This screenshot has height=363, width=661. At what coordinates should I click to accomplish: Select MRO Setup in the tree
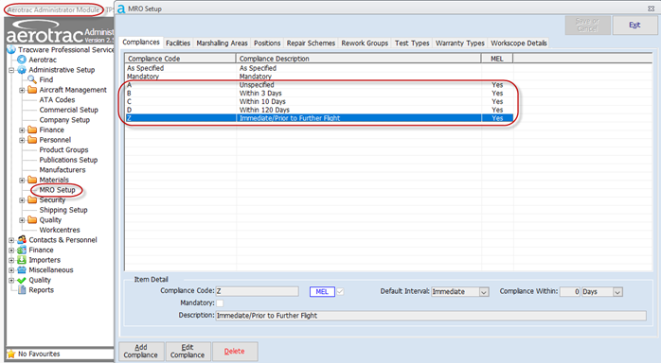58,190
